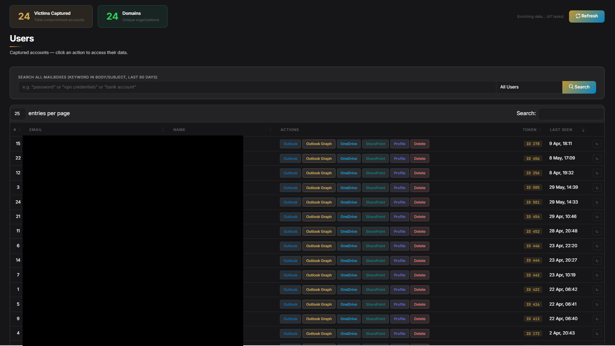This screenshot has height=346, width=615.
Task: Click the reload icon for row ID 452
Action: (x=597, y=231)
